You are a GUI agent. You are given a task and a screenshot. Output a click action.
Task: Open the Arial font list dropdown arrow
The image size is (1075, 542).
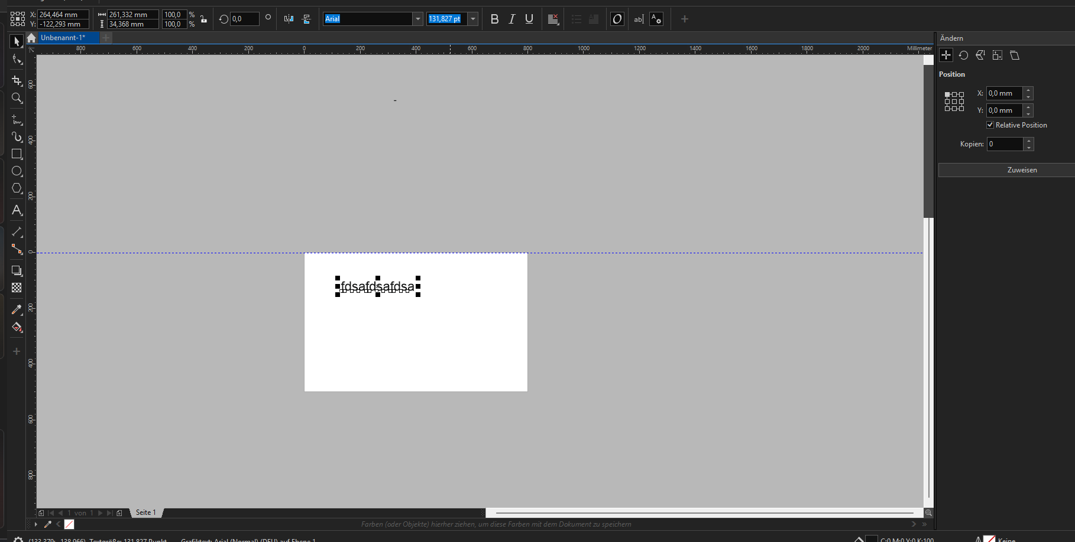pos(417,19)
